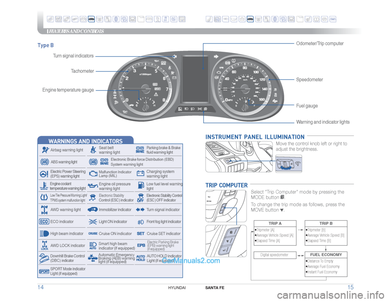Click the "Digital speedometer" box
391x302 pixels.
(275, 255)
